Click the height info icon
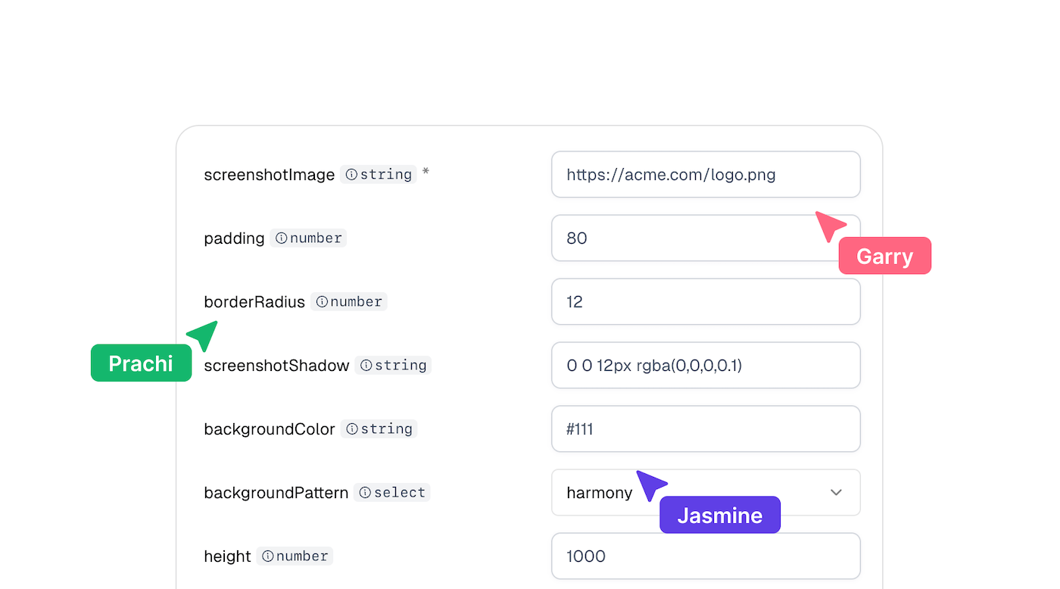The height and width of the screenshot is (589, 1060). coord(267,556)
